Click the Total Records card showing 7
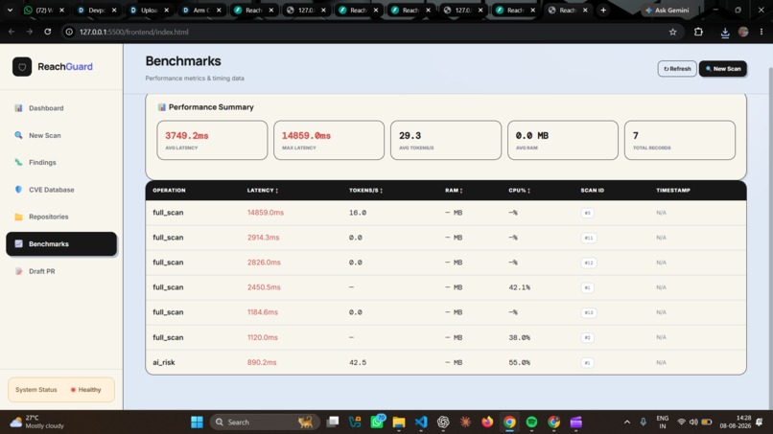This screenshot has height=434, width=773. 680,141
